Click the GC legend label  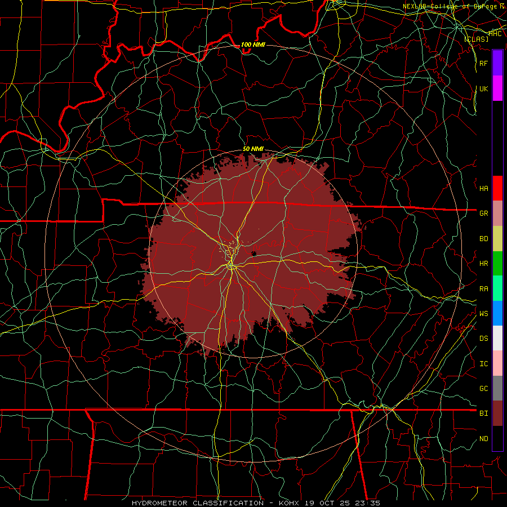[483, 389]
